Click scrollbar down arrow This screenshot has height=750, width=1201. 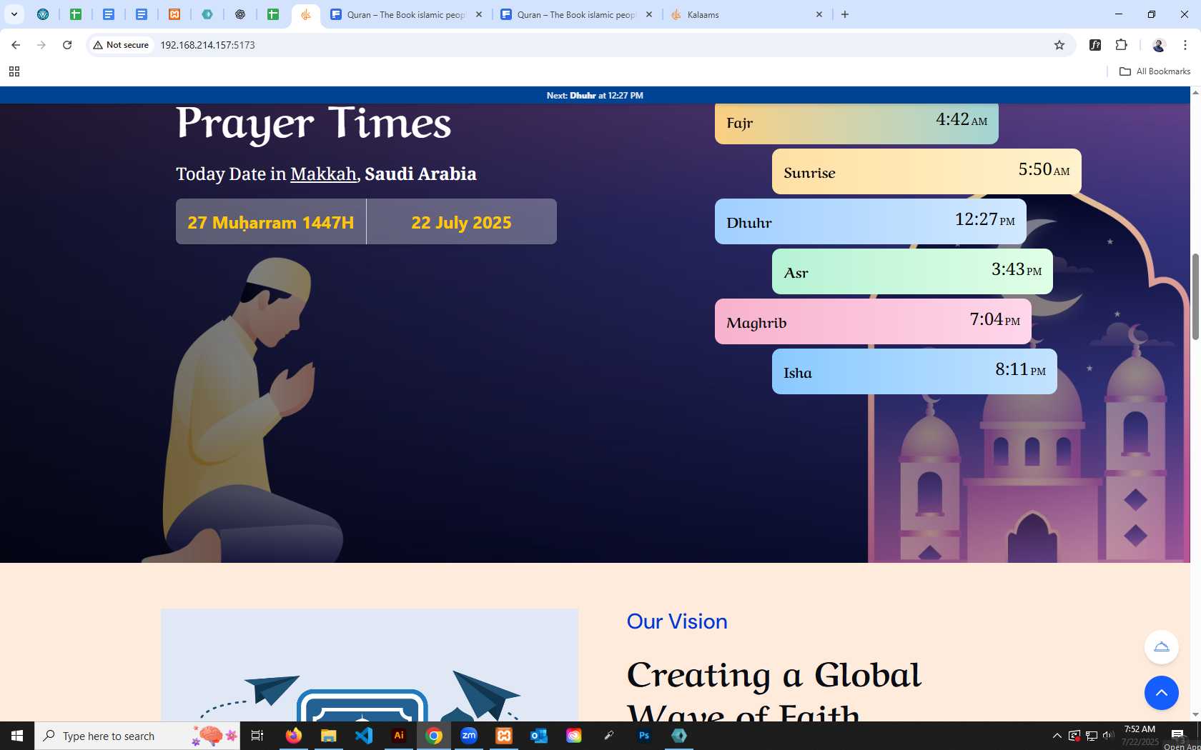coord(1195,715)
